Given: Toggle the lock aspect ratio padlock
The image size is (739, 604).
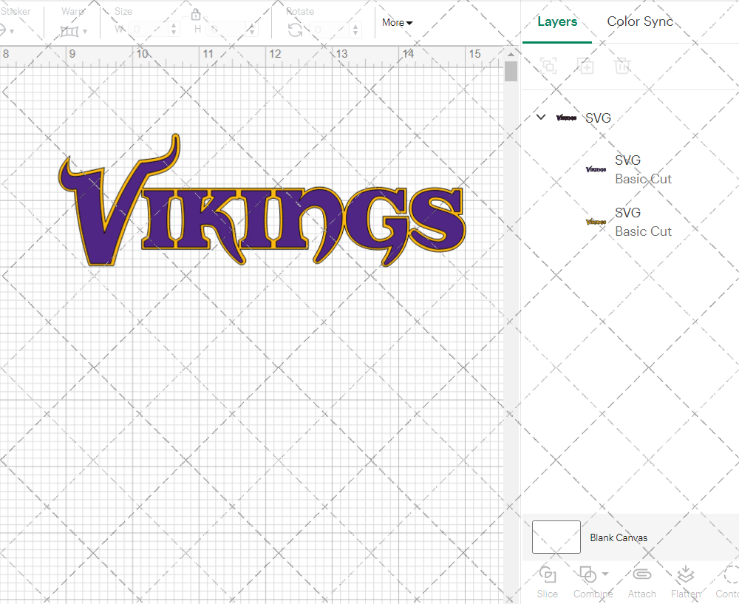Looking at the screenshot, I should point(196,16).
